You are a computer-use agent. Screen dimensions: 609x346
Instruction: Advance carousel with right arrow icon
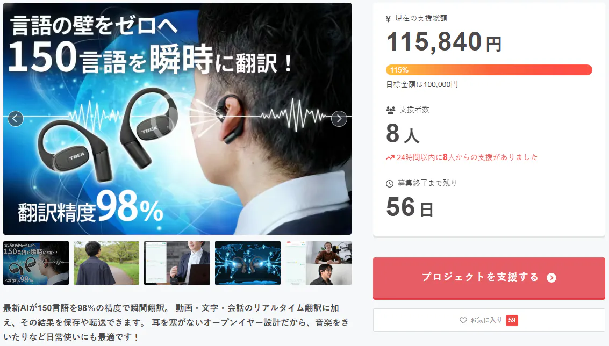339,118
